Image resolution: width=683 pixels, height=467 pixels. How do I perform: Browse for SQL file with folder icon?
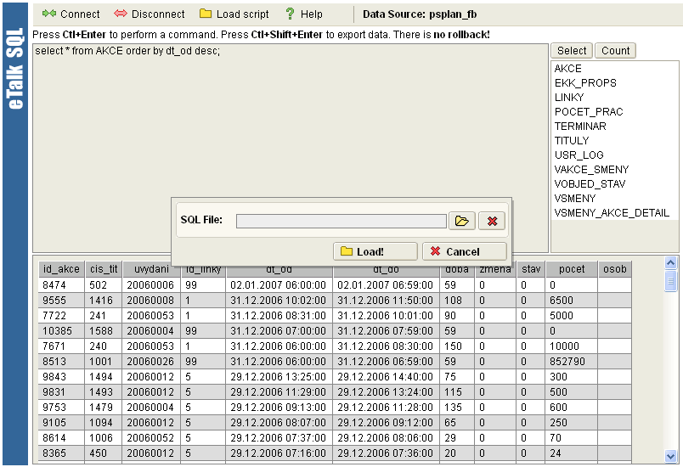[x=461, y=221]
